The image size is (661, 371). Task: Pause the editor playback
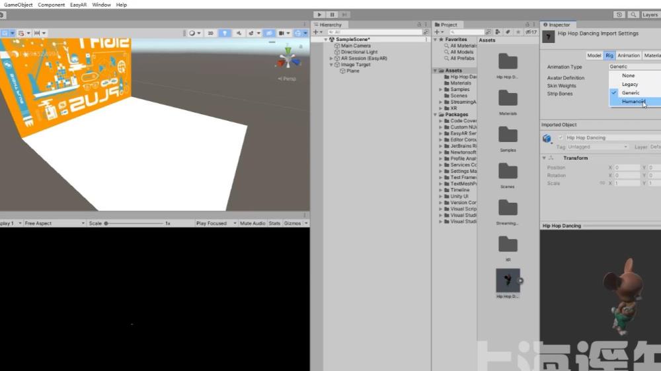click(332, 15)
